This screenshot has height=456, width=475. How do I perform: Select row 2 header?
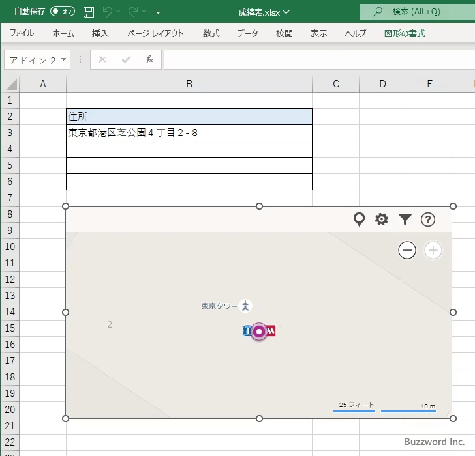(10, 117)
